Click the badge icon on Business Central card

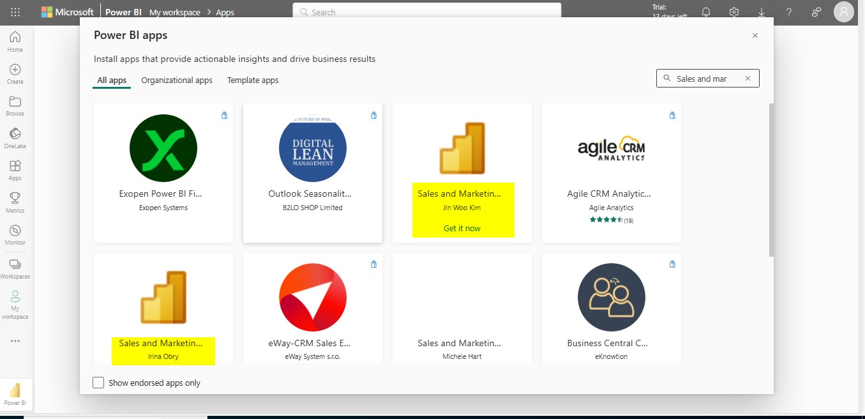[672, 264]
